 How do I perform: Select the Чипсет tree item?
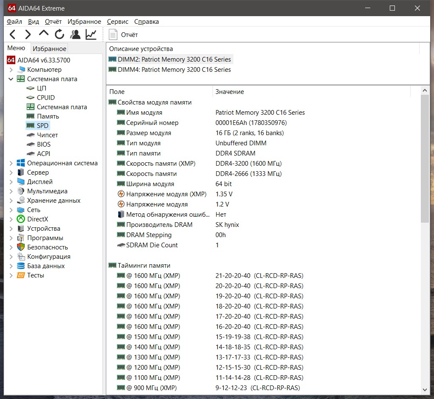[47, 135]
